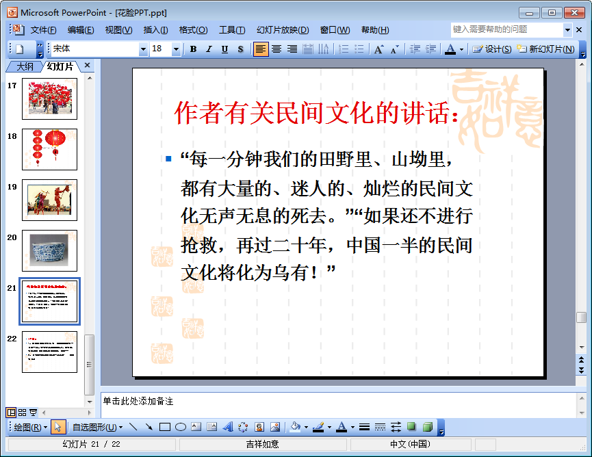The height and width of the screenshot is (457, 592).
Task: Click the increase indent icon
Action: [430, 49]
